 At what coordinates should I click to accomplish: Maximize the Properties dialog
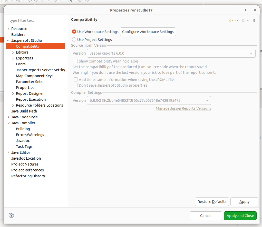point(246,10)
